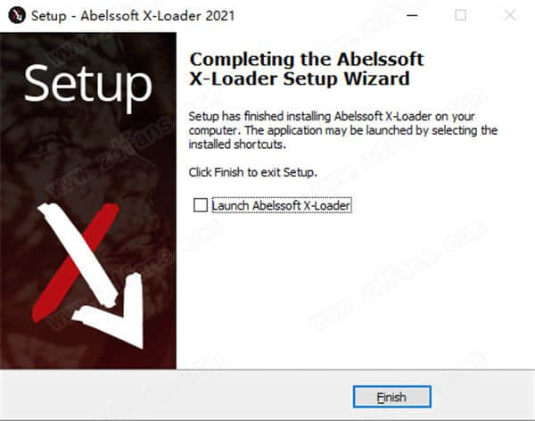Click the Completing the Abelssoft heading line

[307, 60]
